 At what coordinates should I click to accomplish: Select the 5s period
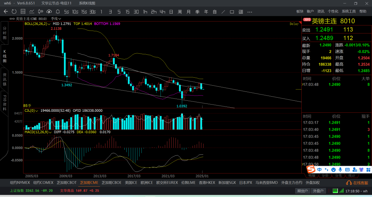66,12
